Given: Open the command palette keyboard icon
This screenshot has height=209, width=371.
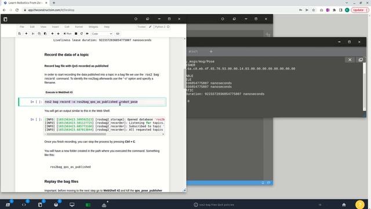Looking at the screenshot, I should pyautogui.click(x=118, y=34).
